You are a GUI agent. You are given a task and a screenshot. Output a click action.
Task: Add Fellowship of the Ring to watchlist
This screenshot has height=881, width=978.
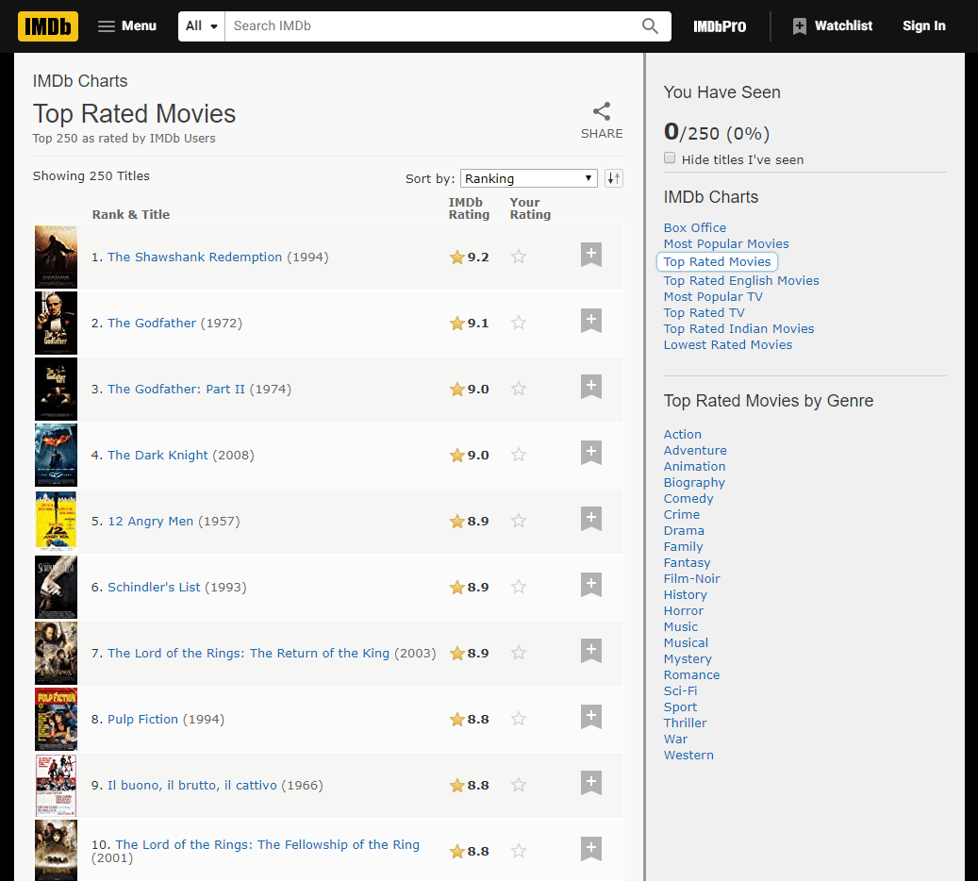(591, 849)
